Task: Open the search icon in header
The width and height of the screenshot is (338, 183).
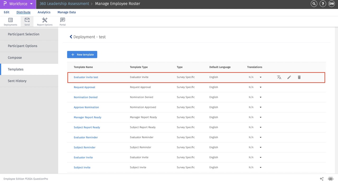Action: pos(314,4)
